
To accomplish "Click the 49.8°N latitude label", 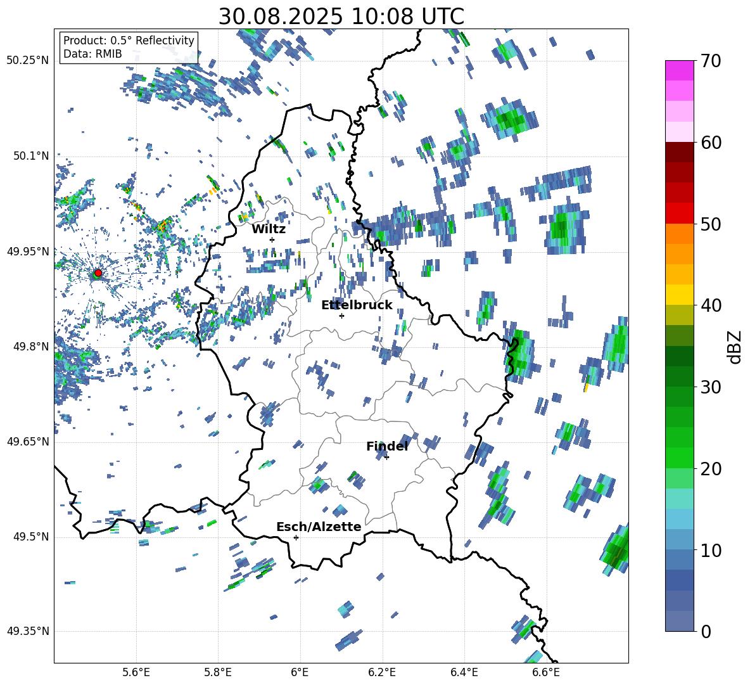I will coord(32,347).
